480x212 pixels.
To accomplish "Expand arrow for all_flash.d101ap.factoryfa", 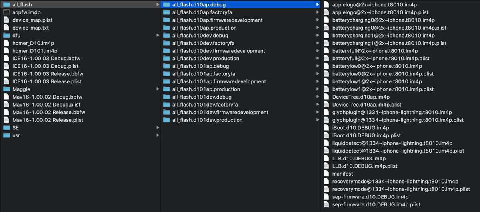I will 318,74.
